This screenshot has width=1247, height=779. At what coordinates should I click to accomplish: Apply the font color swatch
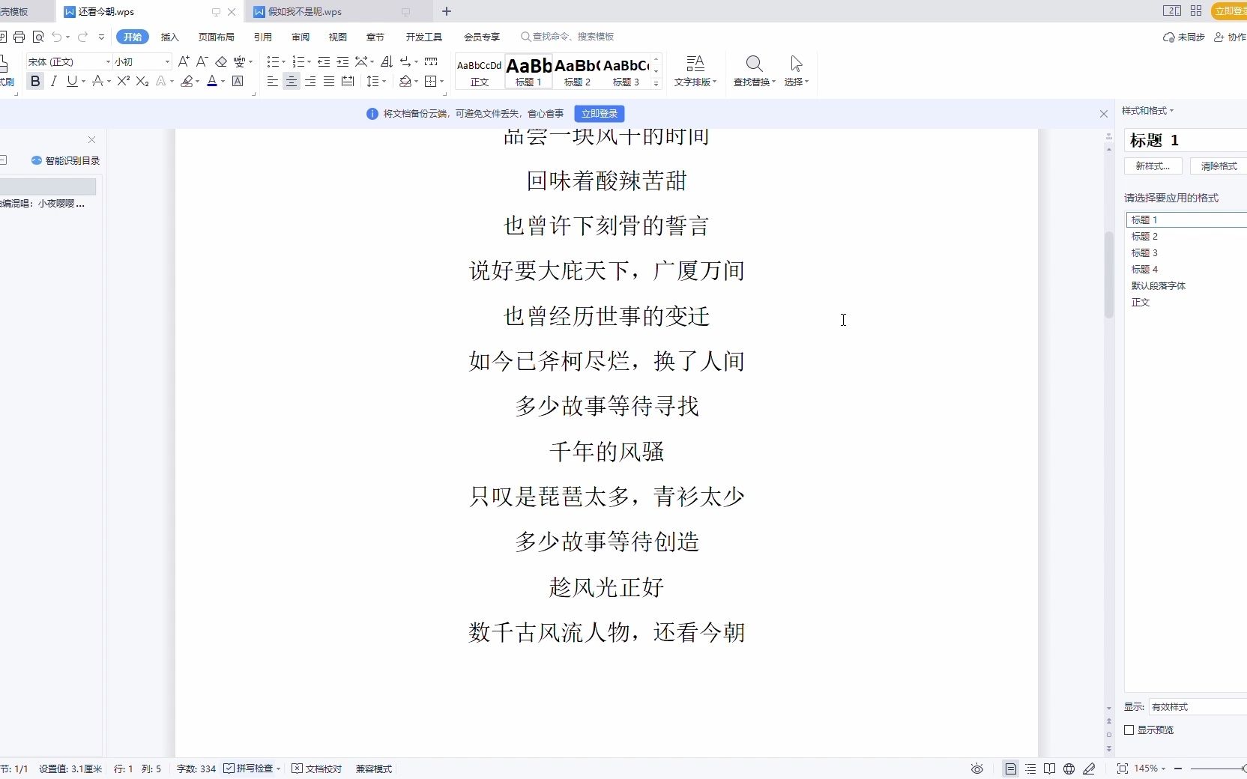point(212,81)
